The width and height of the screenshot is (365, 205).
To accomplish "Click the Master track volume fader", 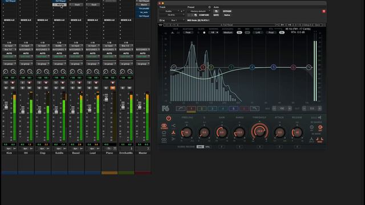I will click(139, 106).
